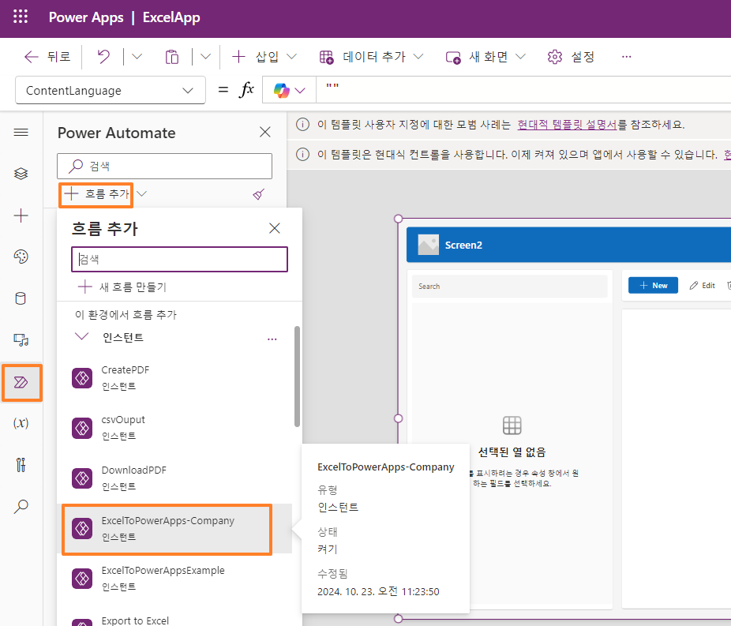731x626 pixels.
Task: Open the search magnifier in sidebar
Action: (21, 506)
